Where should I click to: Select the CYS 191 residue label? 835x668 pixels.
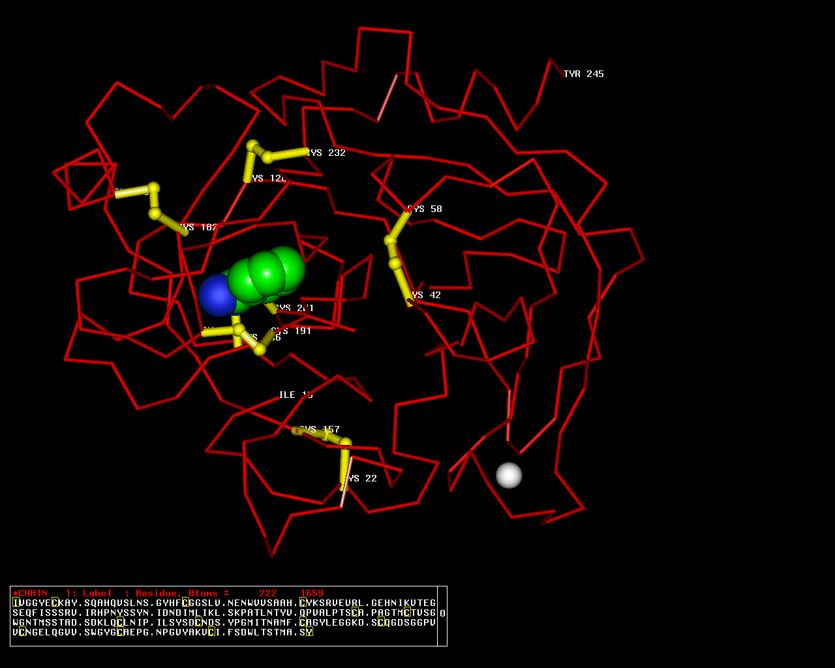(x=291, y=331)
